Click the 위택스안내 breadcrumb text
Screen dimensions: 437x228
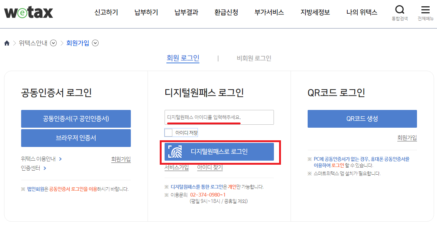[x=33, y=43]
